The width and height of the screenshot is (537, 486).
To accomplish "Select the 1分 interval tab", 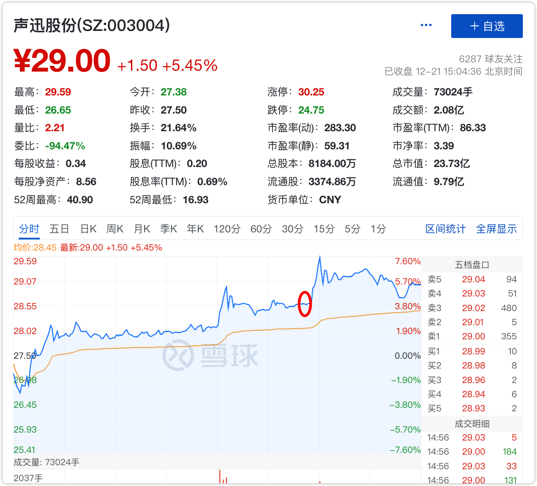I will pos(378,229).
